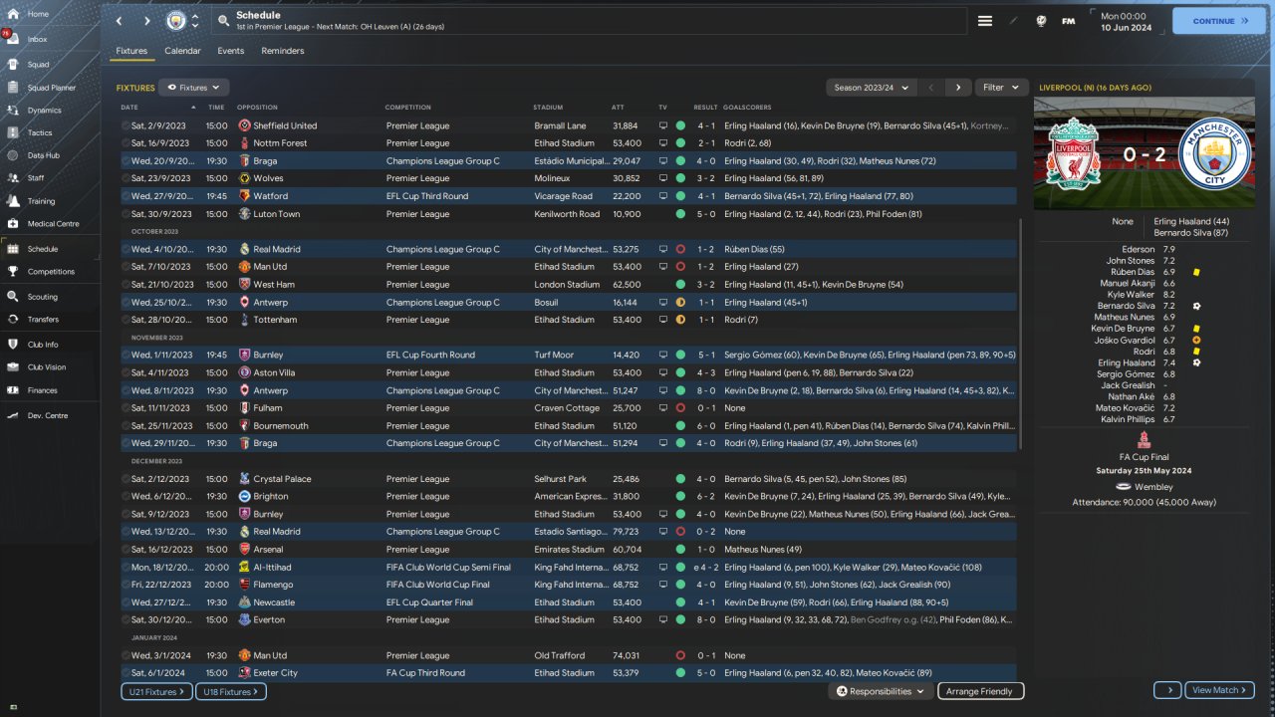This screenshot has height=717, width=1275.
Task: Click the Manchester City club badge
Action: (x=175, y=21)
